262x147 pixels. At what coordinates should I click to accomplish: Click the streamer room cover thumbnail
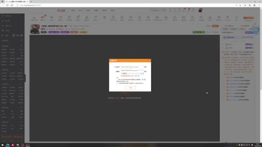pos(35,29)
